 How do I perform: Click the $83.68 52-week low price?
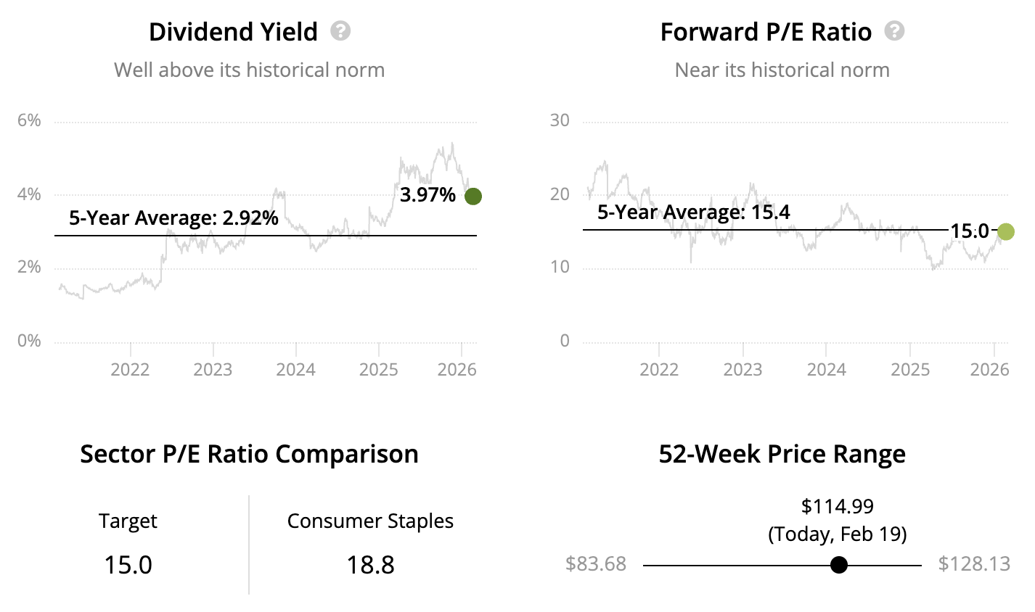point(595,564)
